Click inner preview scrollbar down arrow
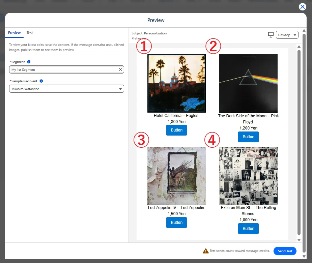Viewport: 312px width, 263px height. pos(299,240)
